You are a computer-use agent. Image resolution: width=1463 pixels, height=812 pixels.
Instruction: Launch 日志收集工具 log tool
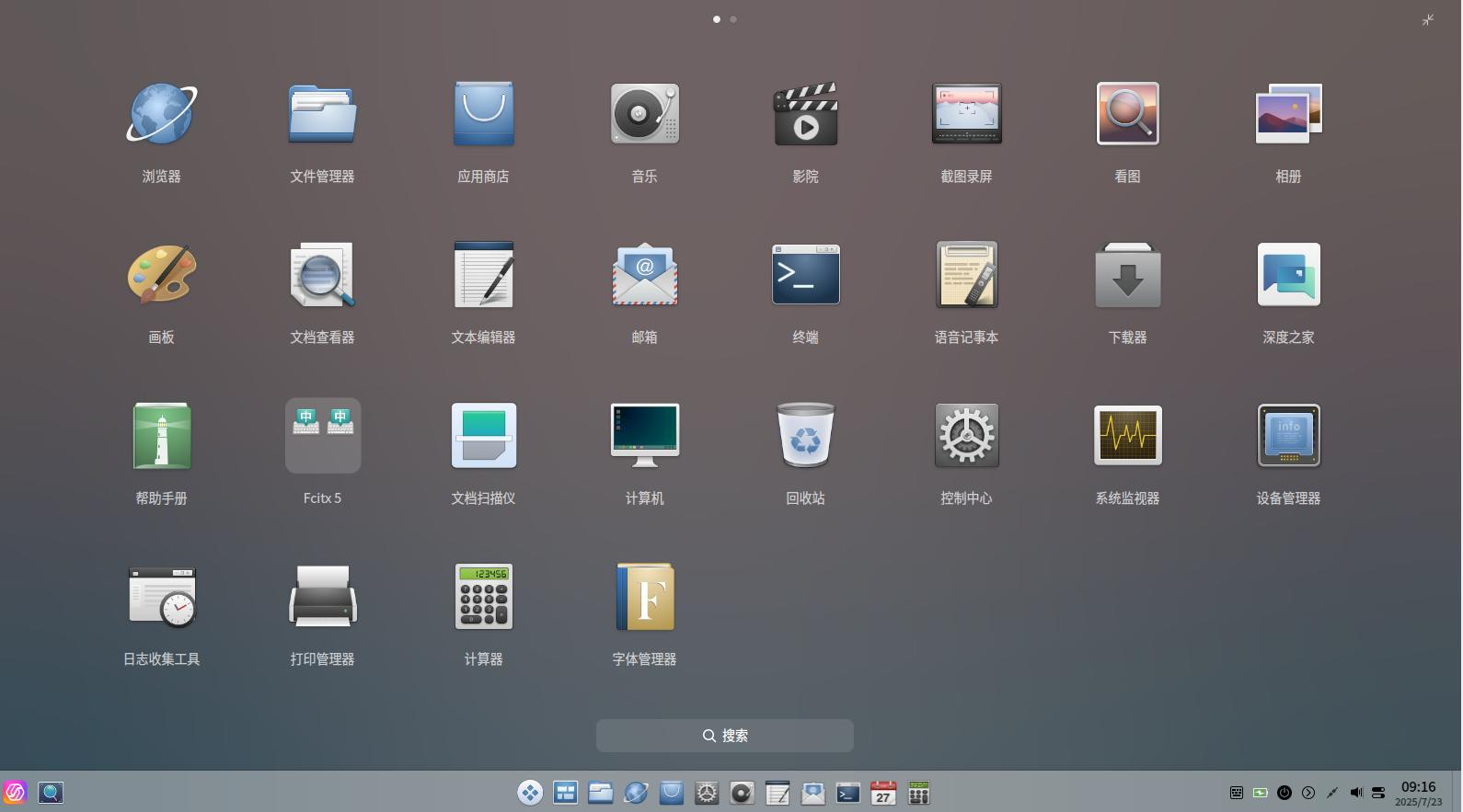coord(161,597)
